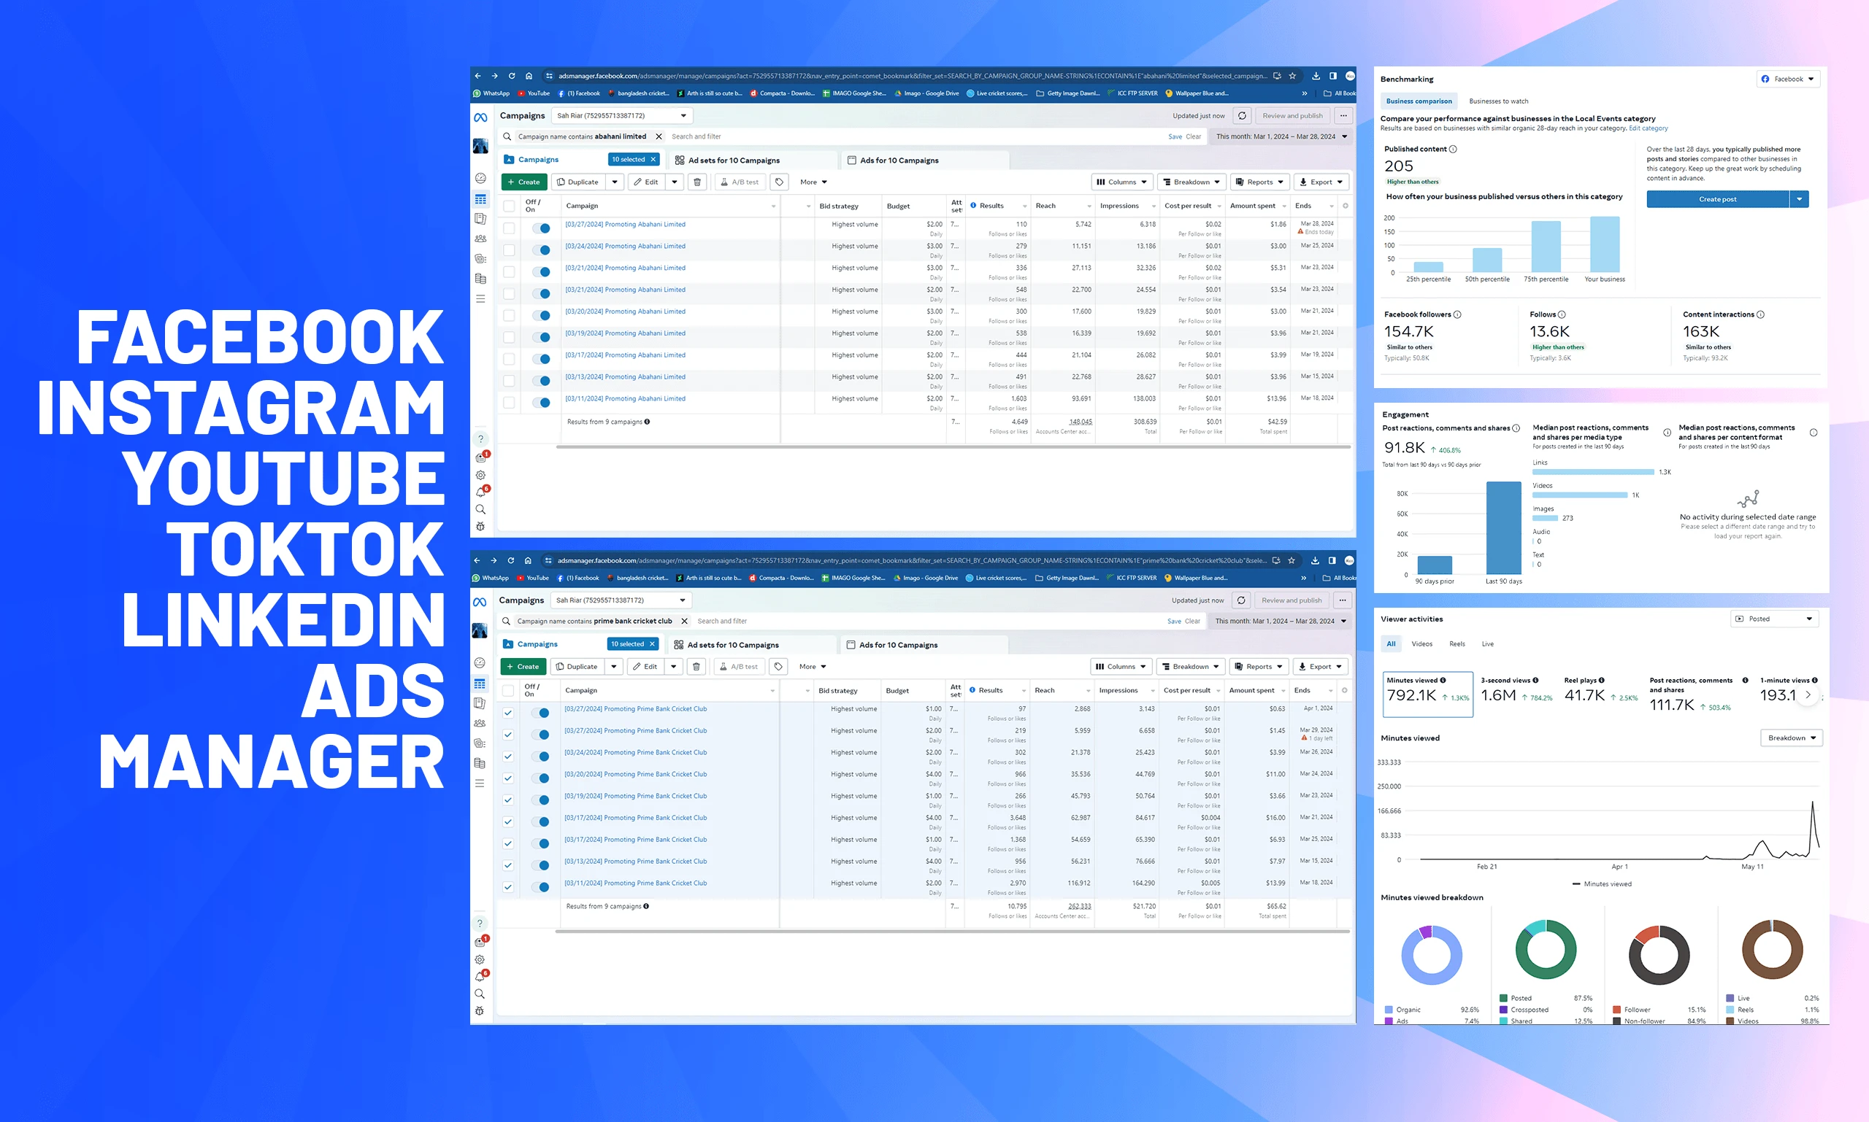Click the delete trash icon in Abahani toolbar
1869x1122 pixels.
698,182
